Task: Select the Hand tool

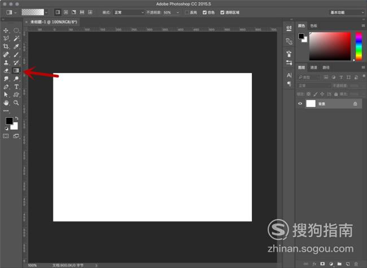Action: (x=6, y=102)
